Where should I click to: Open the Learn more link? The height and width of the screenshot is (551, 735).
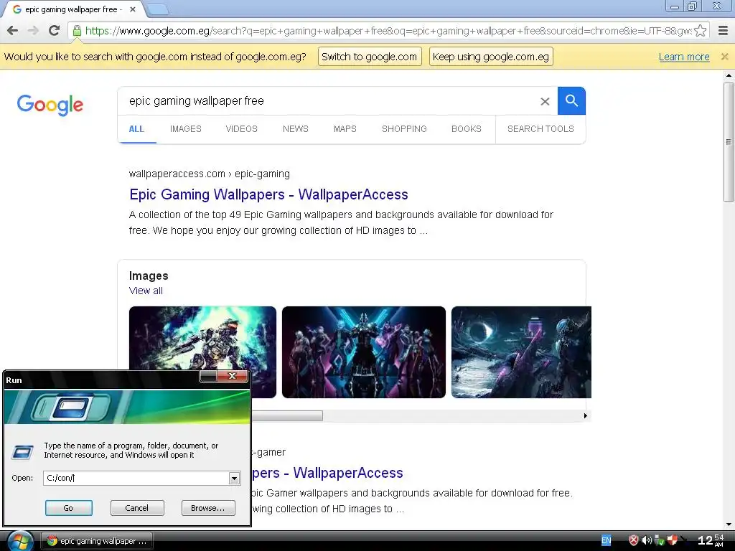(684, 57)
